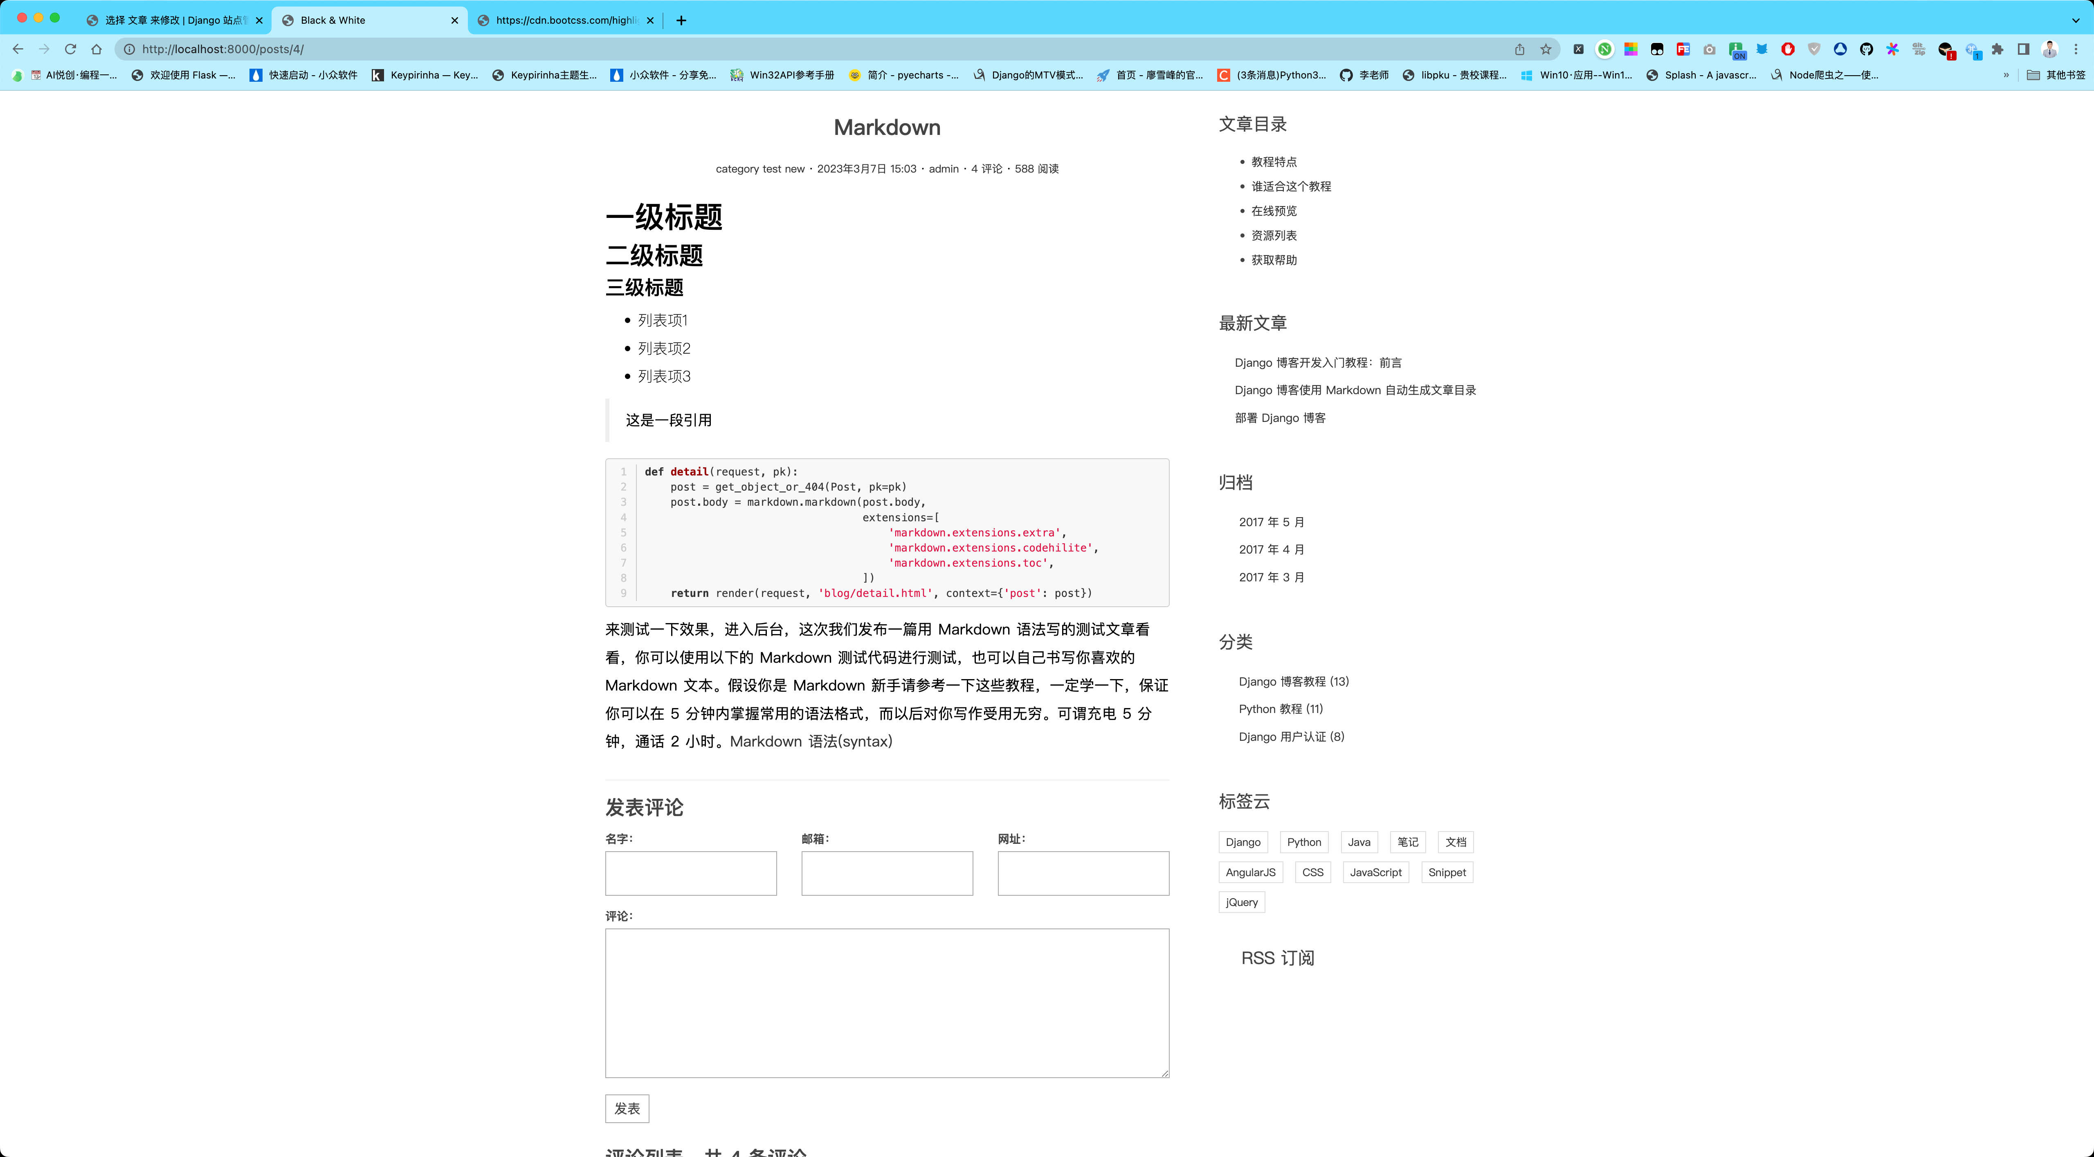Open category Django 博客教程 (13)
The width and height of the screenshot is (2094, 1157).
1293,681
